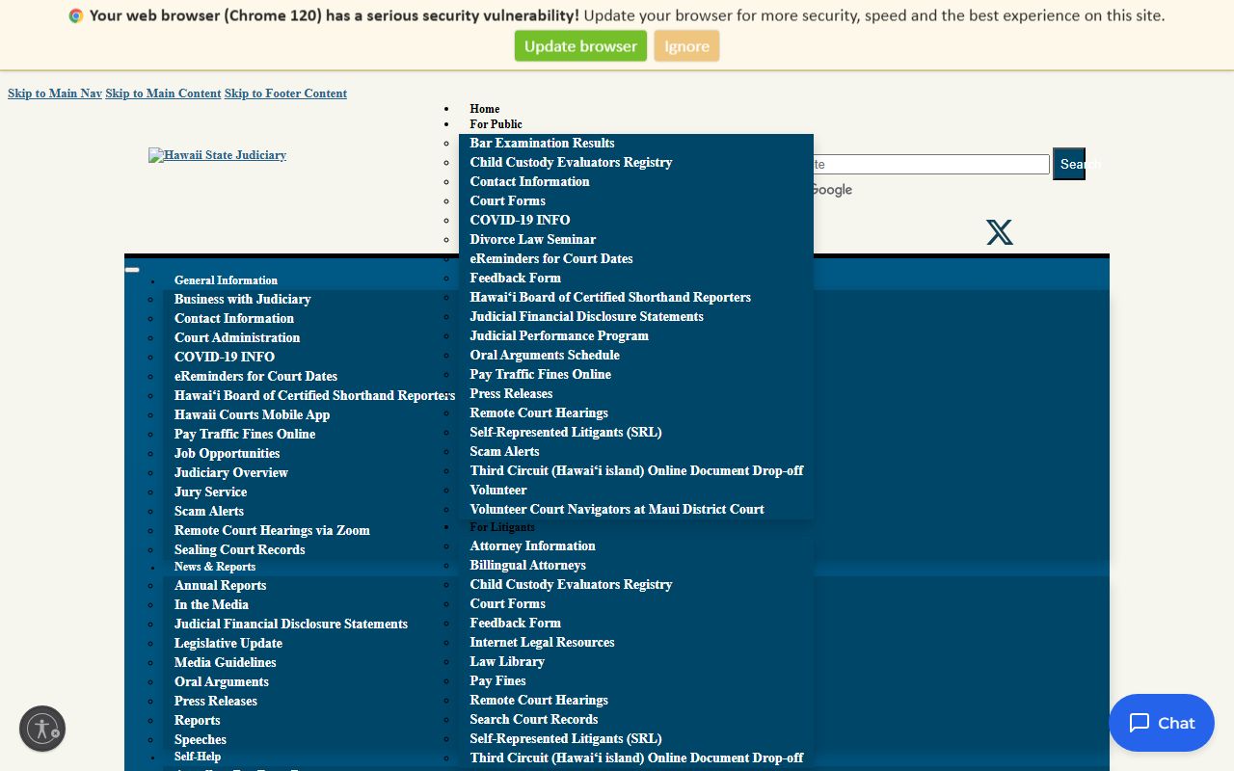Open the Law Library link

[x=507, y=661]
